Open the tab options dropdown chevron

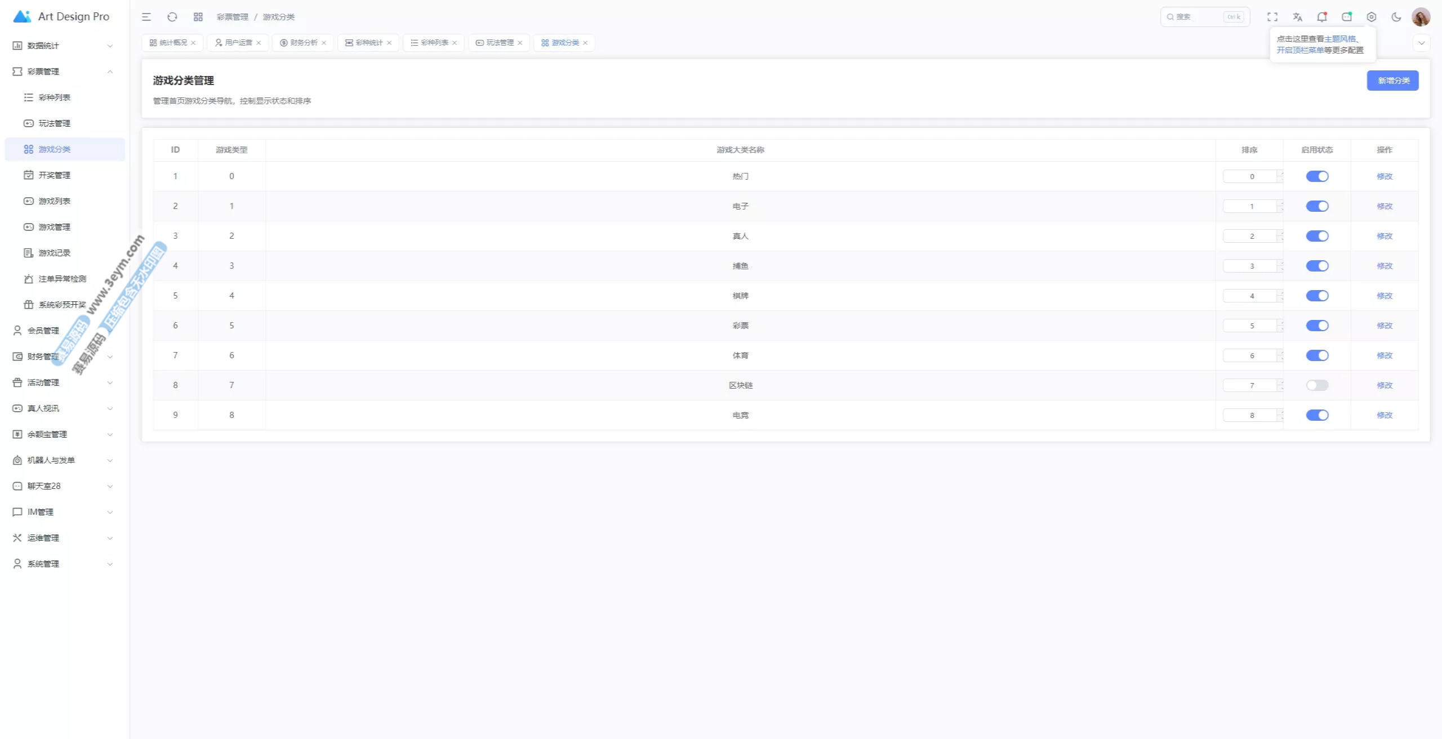tap(1421, 43)
